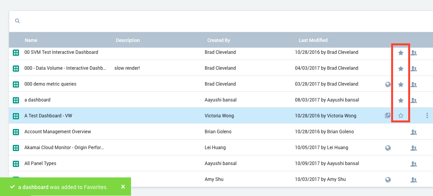
Task: Click the search magnifier icon
Action: (x=17, y=21)
